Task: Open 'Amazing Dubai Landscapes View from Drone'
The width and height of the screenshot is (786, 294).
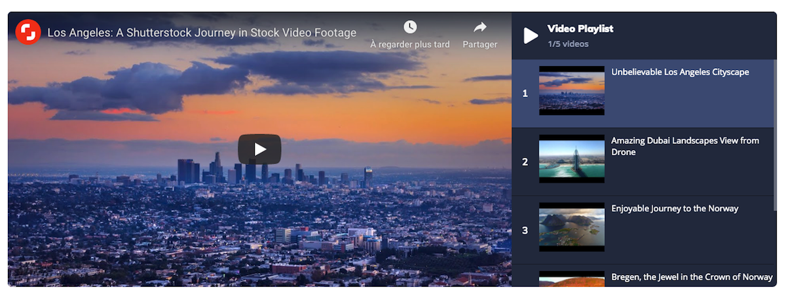Action: [x=684, y=146]
